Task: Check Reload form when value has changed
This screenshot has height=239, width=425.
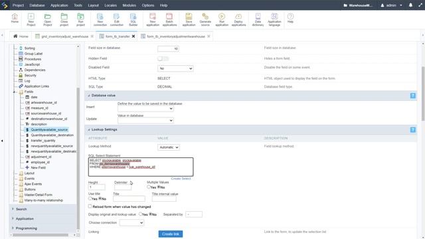Action: (x=90, y=206)
